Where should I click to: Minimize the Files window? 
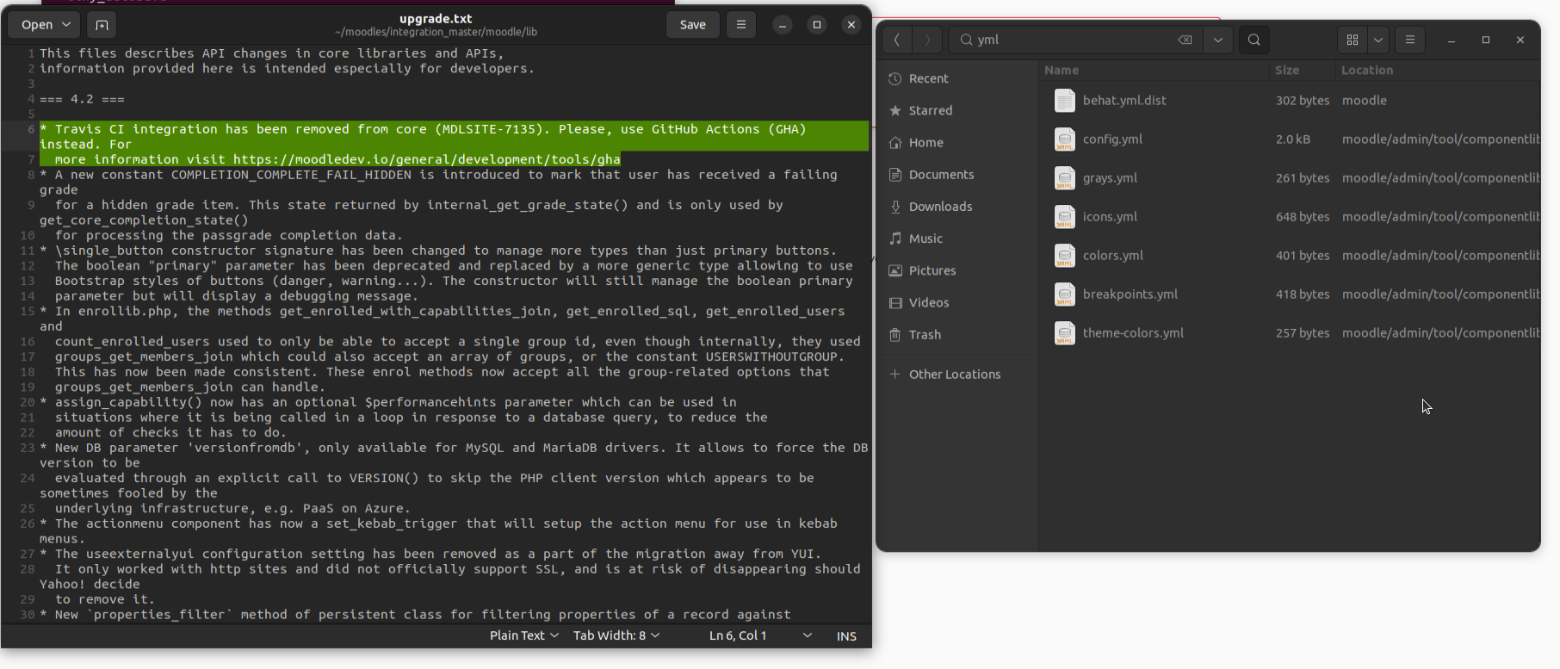coord(1452,40)
